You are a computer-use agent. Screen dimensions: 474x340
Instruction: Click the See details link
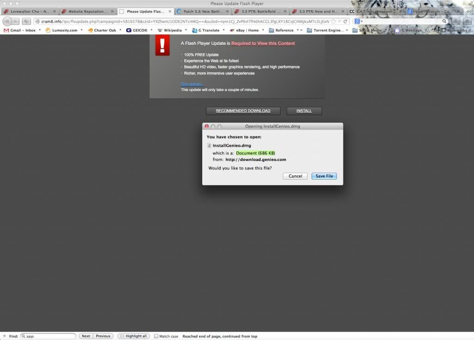tap(193, 84)
